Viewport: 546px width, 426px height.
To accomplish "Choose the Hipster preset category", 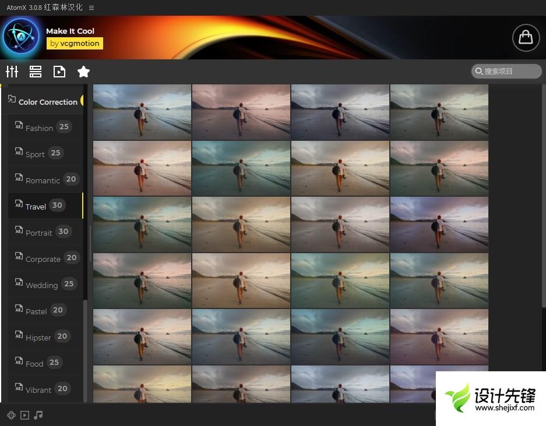I will coord(38,337).
